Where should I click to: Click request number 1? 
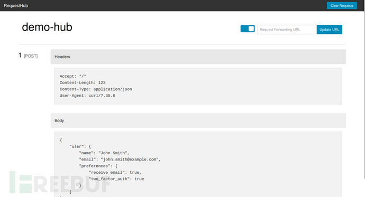coord(20,55)
